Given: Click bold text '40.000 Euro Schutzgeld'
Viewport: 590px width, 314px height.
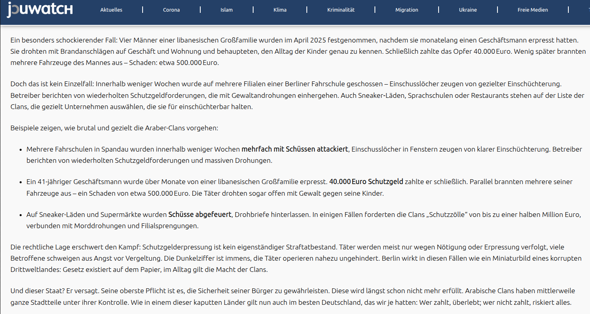Looking at the screenshot, I should 366,182.
